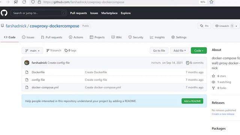Open the green Code dropdown
This screenshot has width=240, height=135.
[x=199, y=51]
